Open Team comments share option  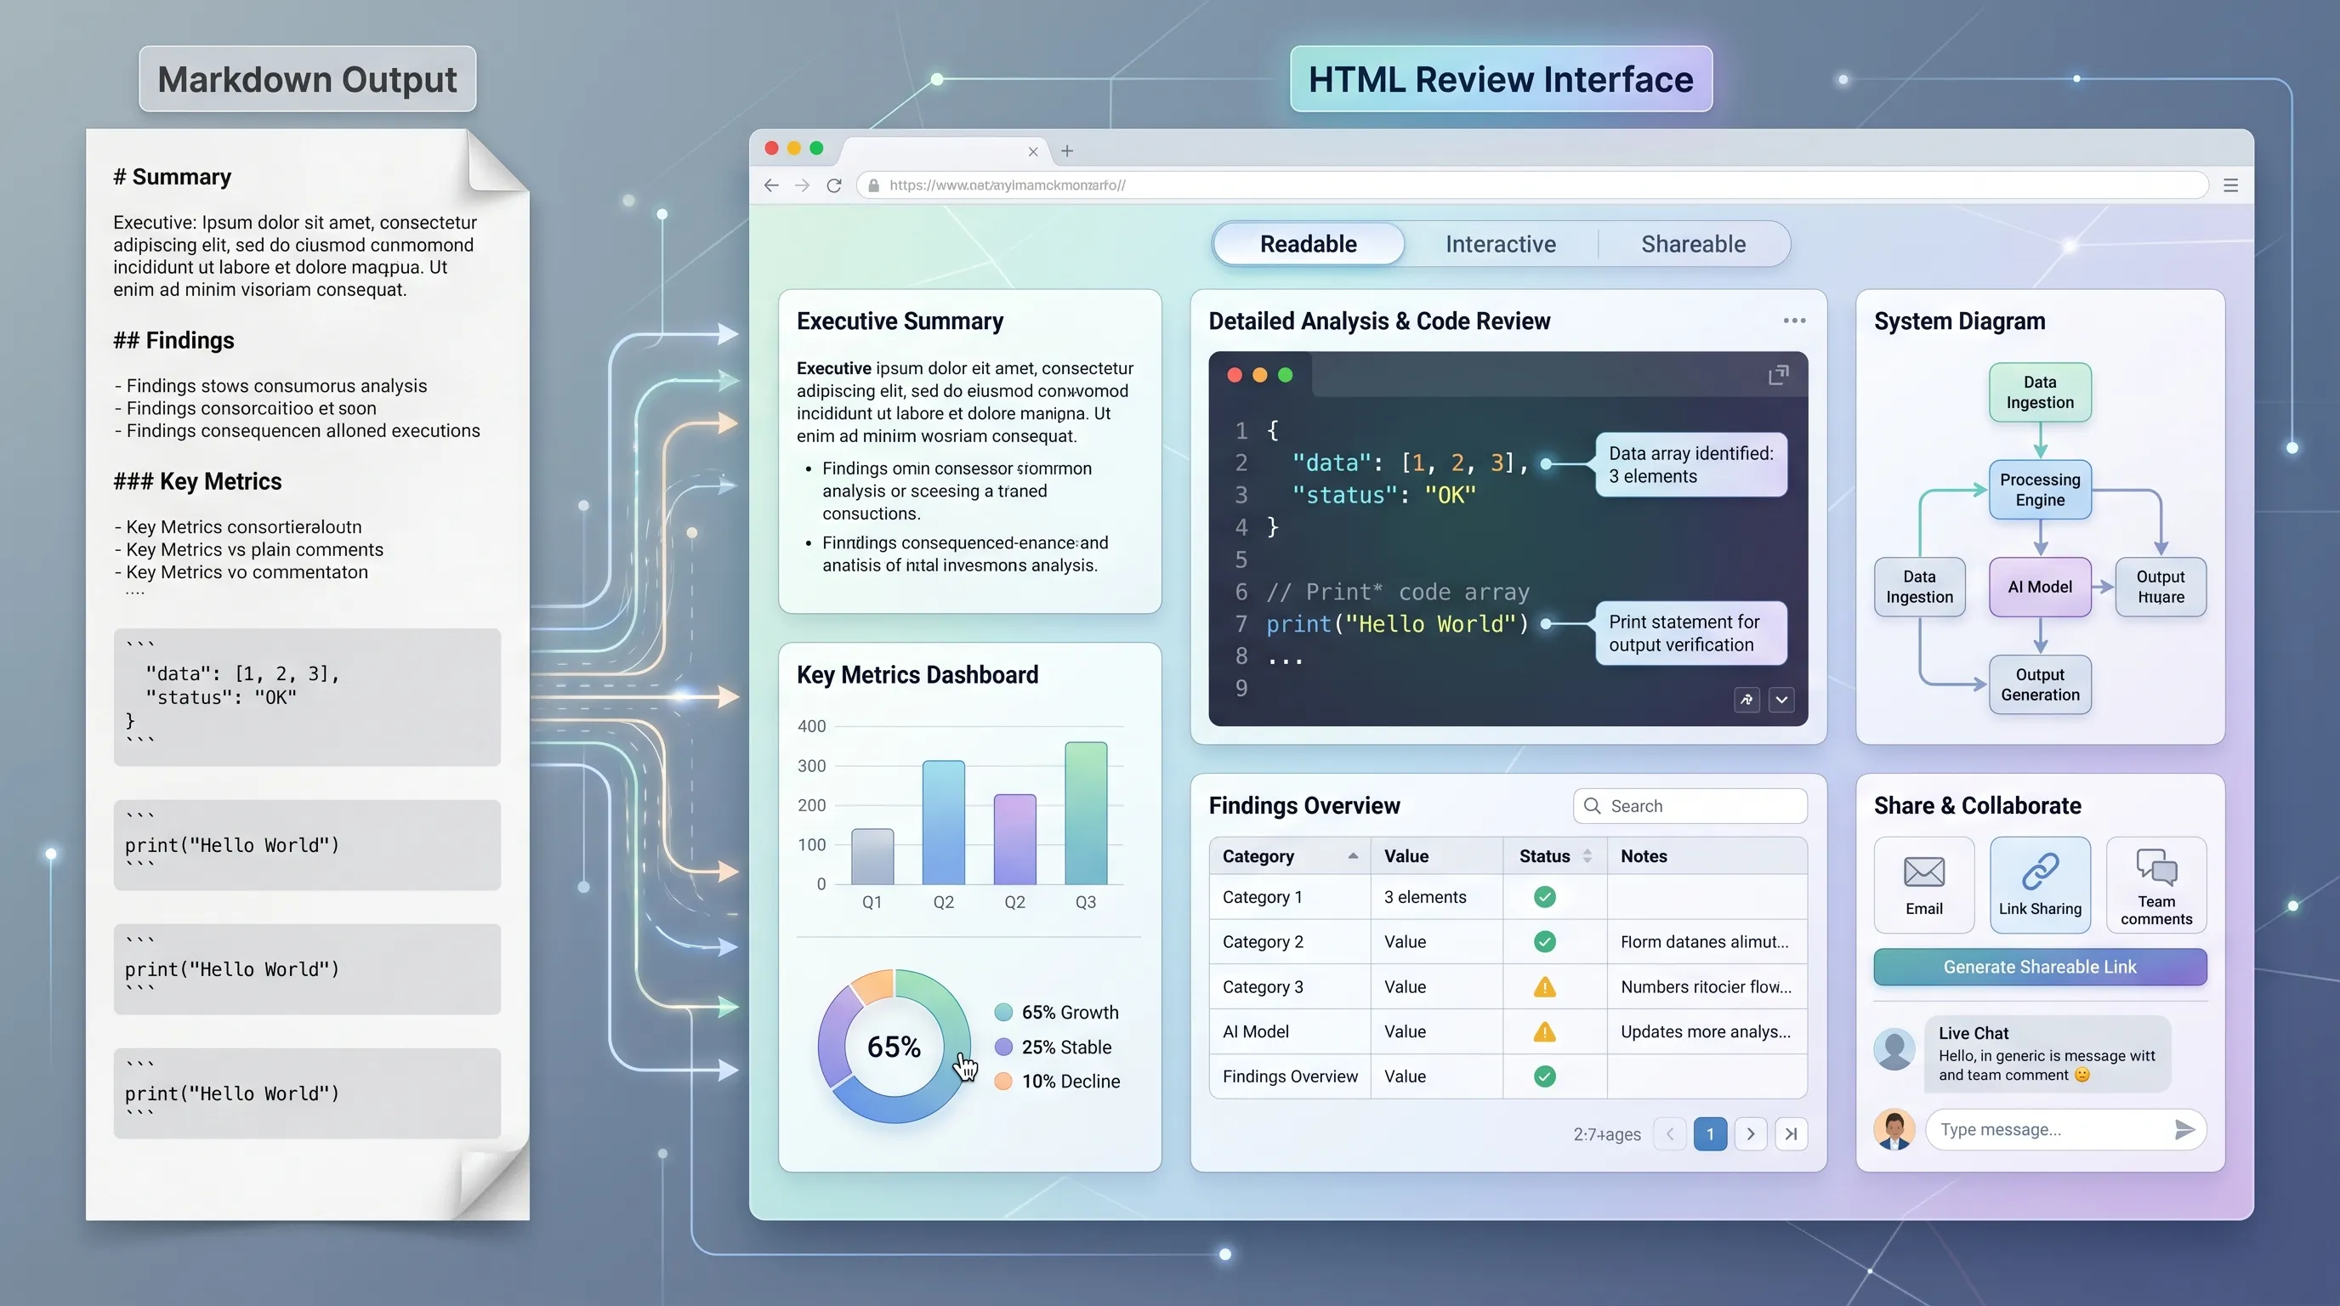tap(2155, 884)
